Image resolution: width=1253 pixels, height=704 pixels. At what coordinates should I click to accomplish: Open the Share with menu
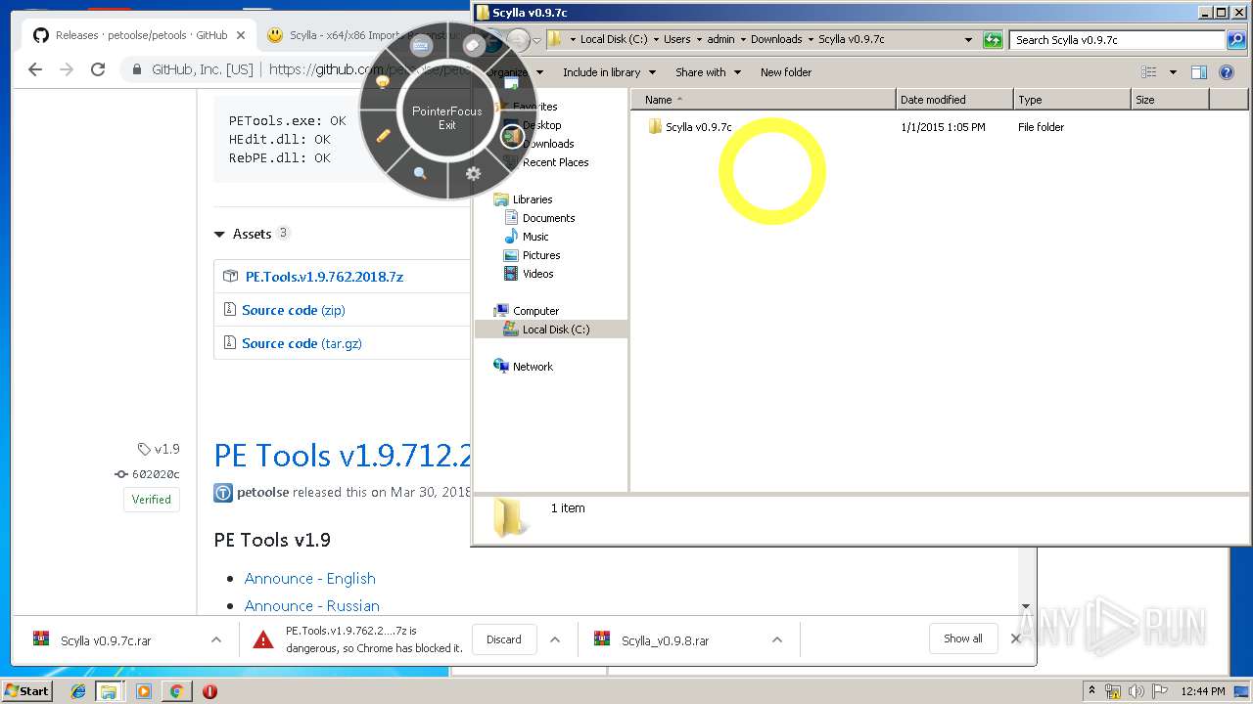pyautogui.click(x=708, y=72)
